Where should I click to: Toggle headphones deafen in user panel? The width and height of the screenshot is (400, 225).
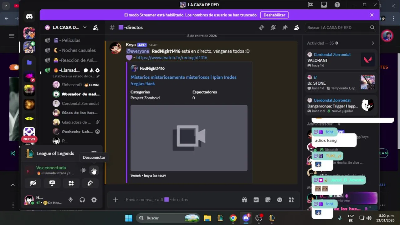[x=82, y=200]
